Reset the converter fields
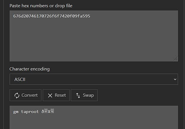 pos(57,95)
